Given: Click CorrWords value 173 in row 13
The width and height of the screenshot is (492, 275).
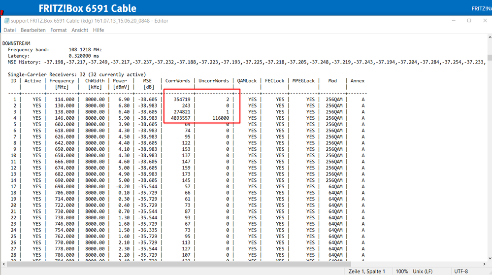Looking at the screenshot, I should [x=186, y=174].
